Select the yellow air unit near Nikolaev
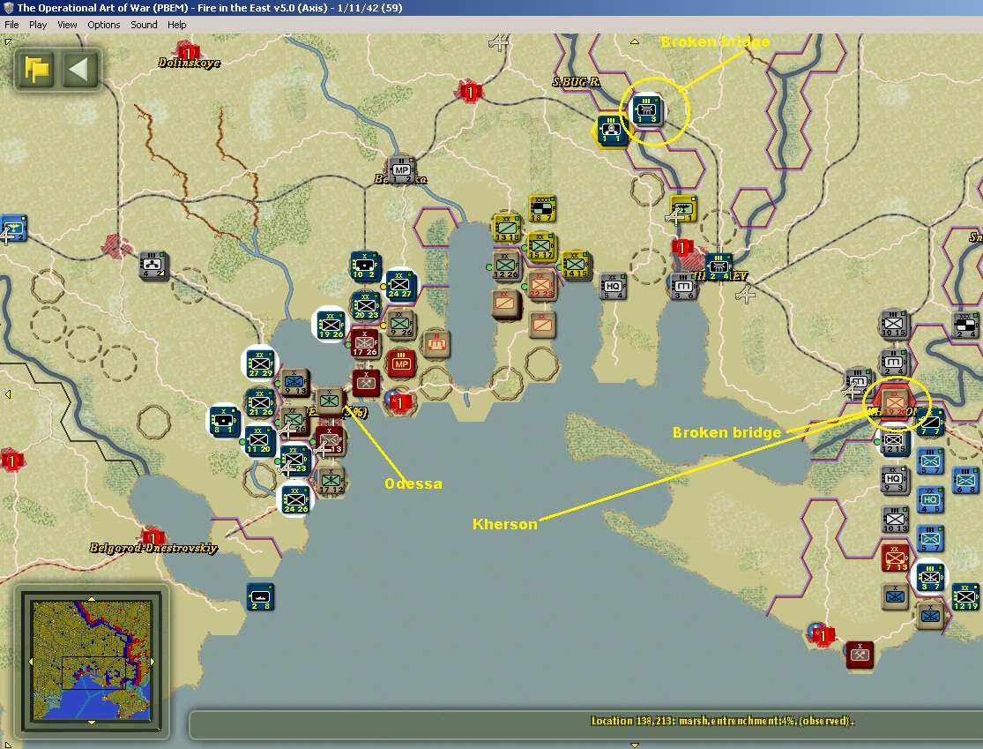Screen dimensions: 983x749 682,209
